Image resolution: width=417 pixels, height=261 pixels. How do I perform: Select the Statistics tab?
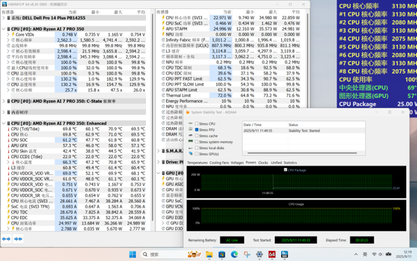(291, 162)
